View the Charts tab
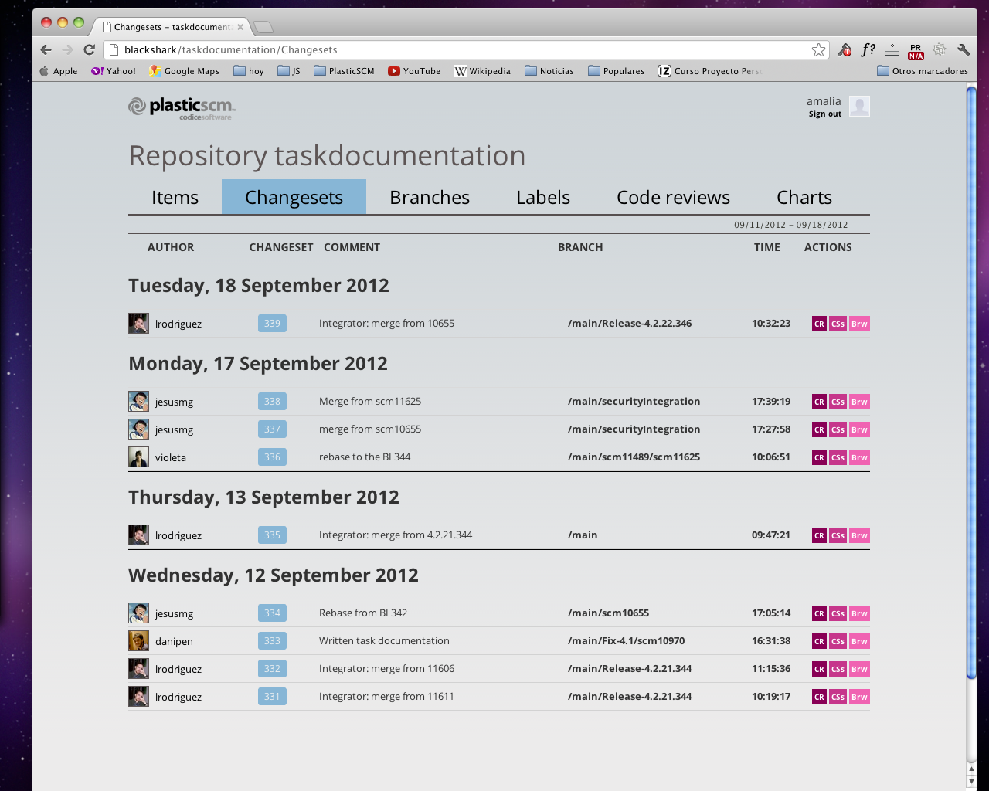Image resolution: width=989 pixels, height=791 pixels. click(x=804, y=197)
